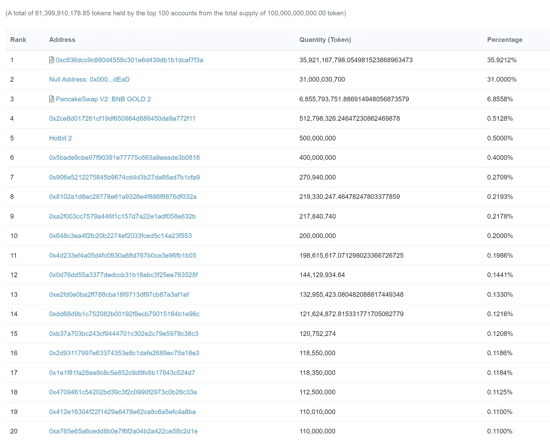Click percentage 0.5000%

point(500,138)
